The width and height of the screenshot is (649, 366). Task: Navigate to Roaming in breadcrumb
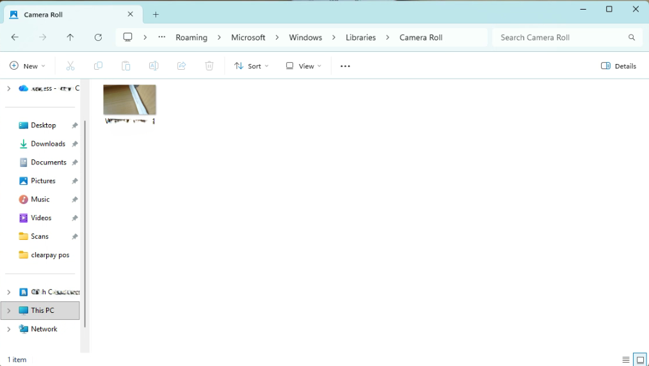click(x=191, y=37)
